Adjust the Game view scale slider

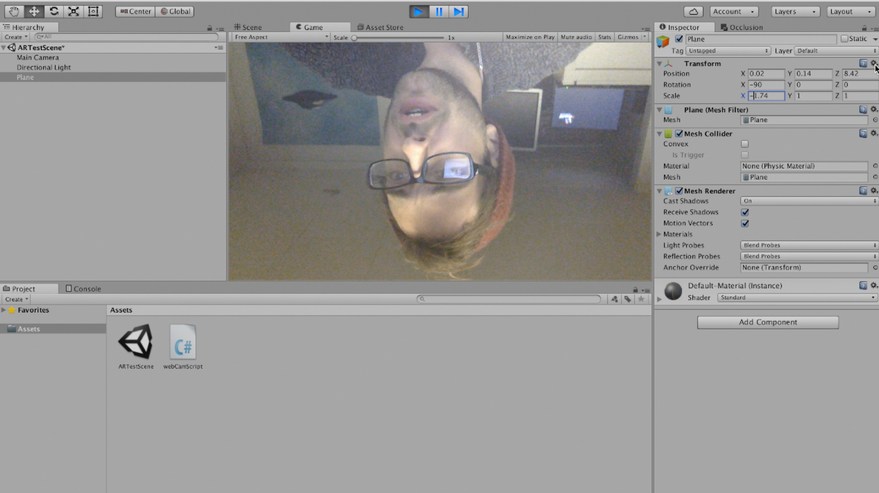pos(354,38)
